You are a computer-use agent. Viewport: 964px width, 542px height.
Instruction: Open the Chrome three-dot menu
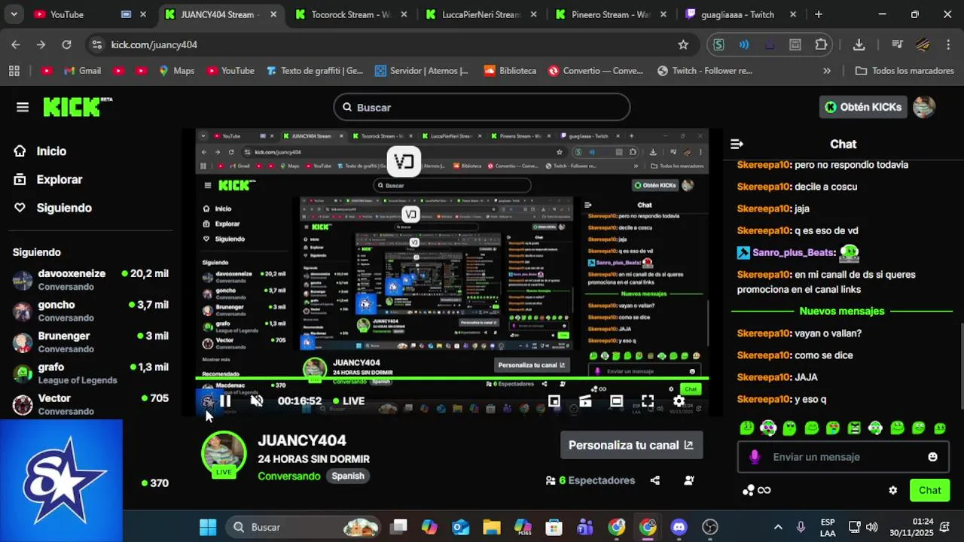[947, 44]
